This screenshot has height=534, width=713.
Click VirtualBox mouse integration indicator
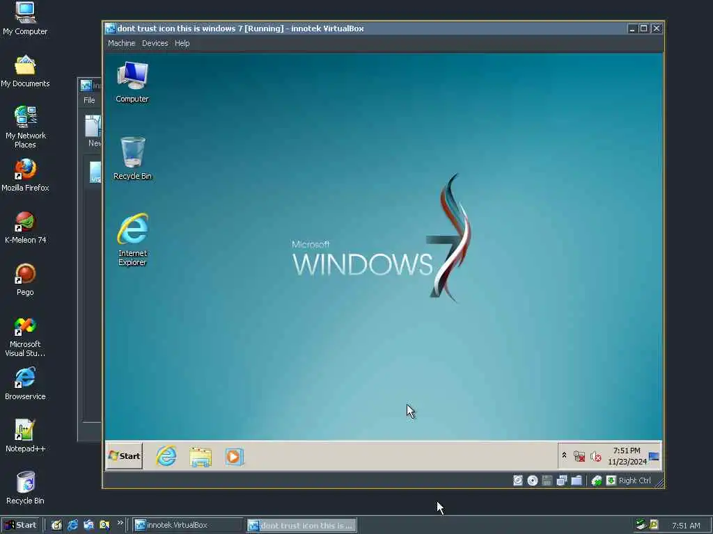coord(597,480)
